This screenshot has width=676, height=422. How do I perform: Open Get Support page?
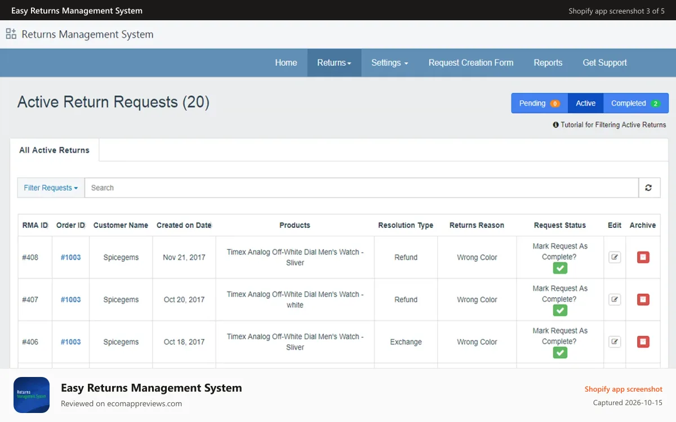click(x=605, y=62)
